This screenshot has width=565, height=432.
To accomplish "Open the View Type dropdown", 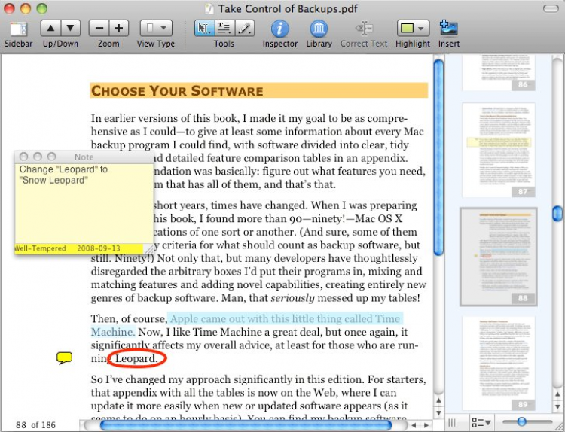I will tap(156, 28).
